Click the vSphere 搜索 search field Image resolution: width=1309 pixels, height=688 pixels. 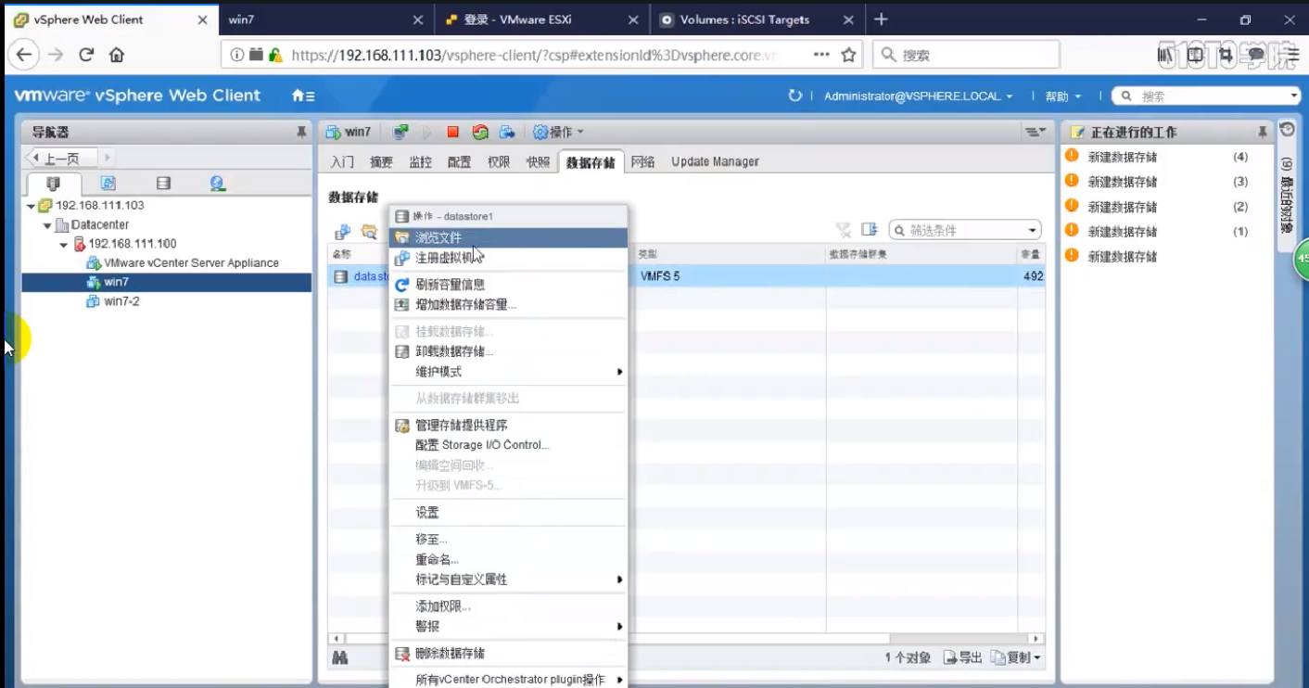(x=1205, y=96)
